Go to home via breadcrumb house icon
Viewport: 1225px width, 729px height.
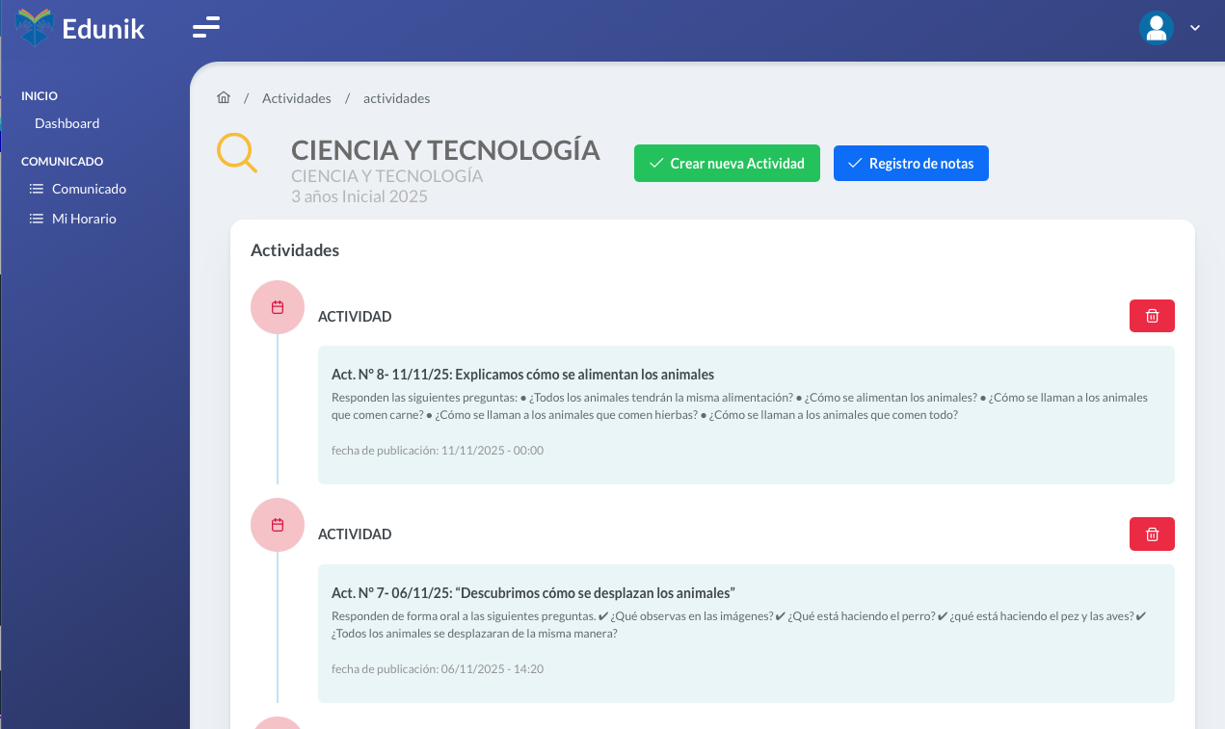(224, 98)
